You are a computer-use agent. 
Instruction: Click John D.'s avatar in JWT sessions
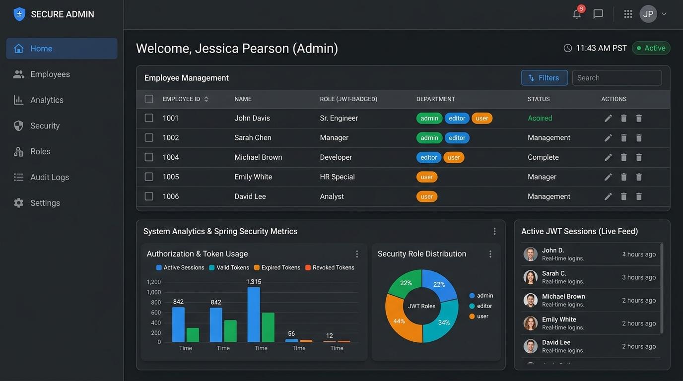click(x=531, y=254)
